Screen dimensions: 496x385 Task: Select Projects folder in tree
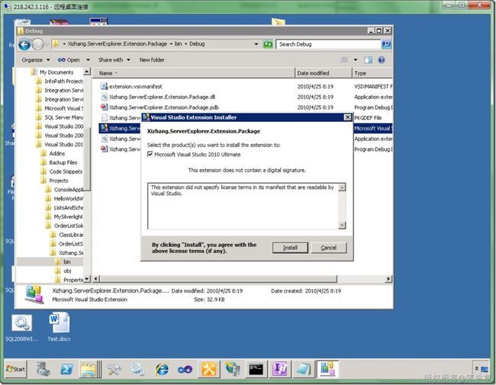59,181
